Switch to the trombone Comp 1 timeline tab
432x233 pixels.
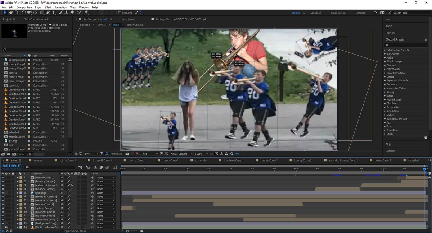pyautogui.click(x=234, y=160)
